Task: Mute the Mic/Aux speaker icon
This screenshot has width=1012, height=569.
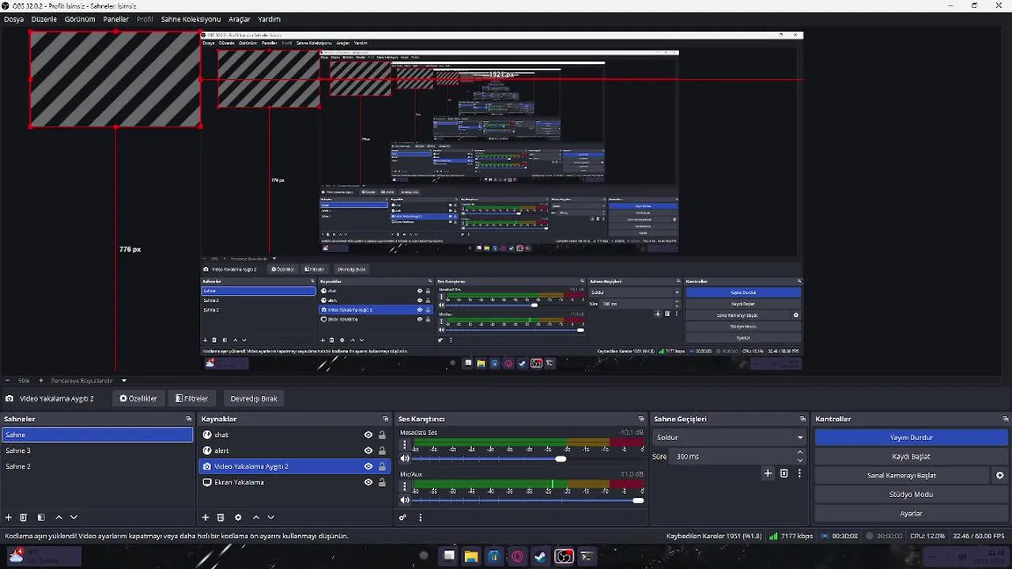Action: [405, 500]
